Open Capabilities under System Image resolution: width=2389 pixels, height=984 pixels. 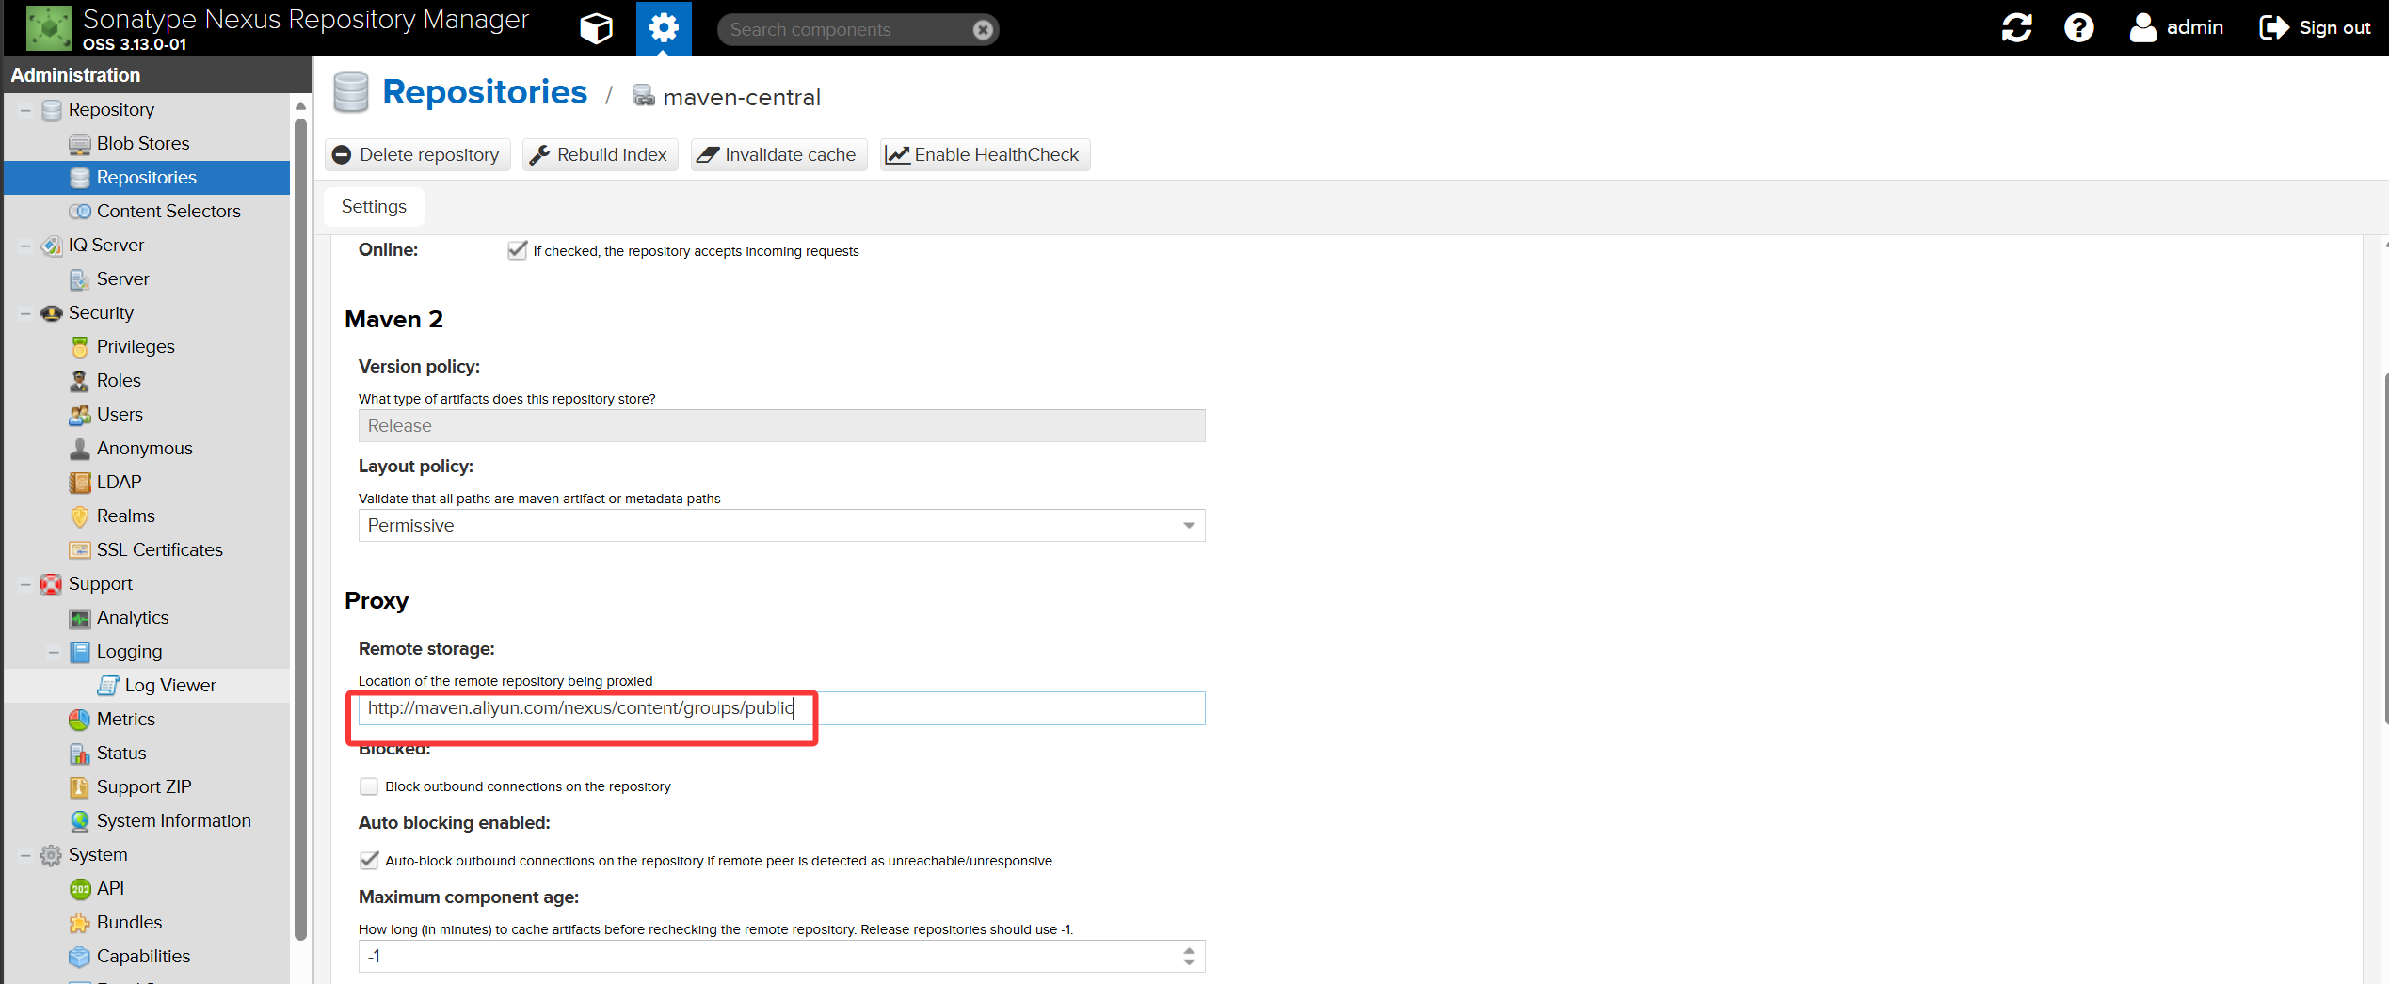(143, 956)
